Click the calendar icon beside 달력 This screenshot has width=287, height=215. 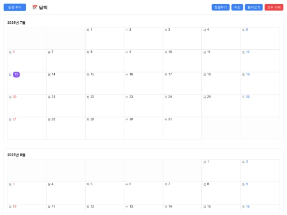coord(35,7)
